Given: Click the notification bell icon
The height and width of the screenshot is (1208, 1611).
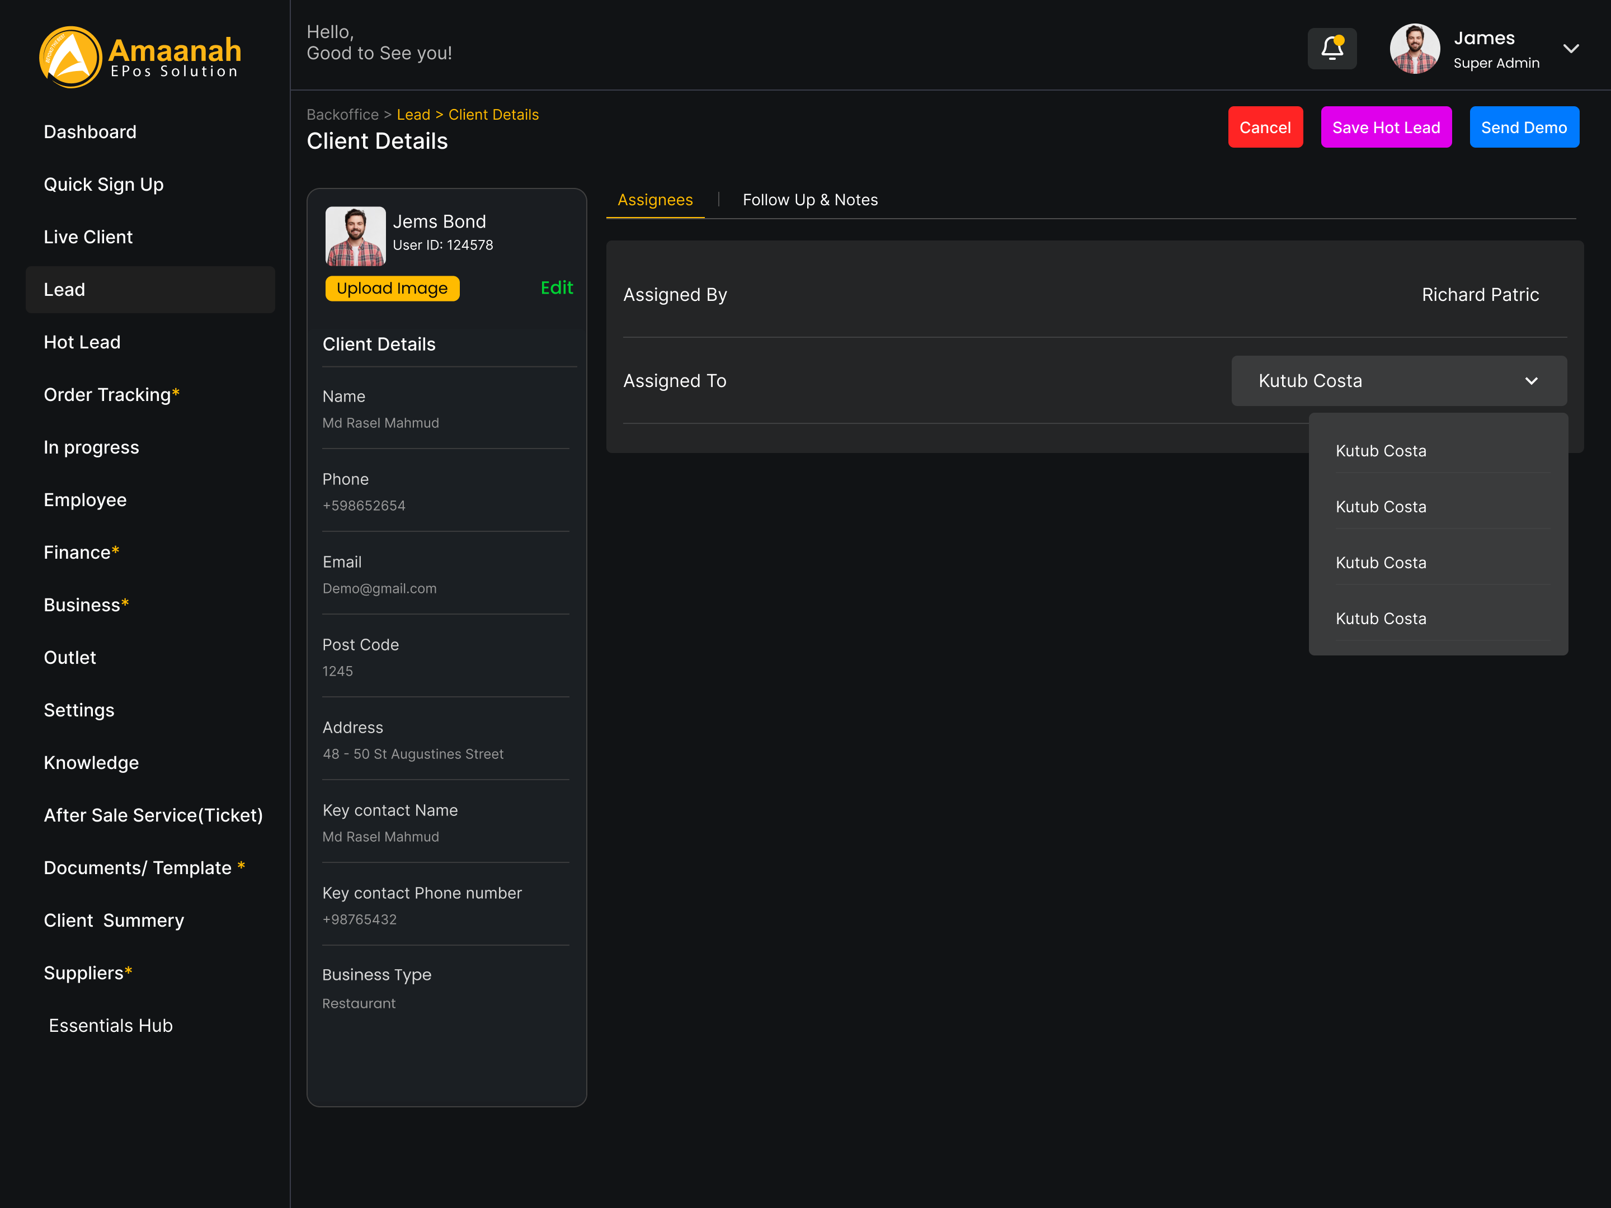Looking at the screenshot, I should (x=1331, y=49).
